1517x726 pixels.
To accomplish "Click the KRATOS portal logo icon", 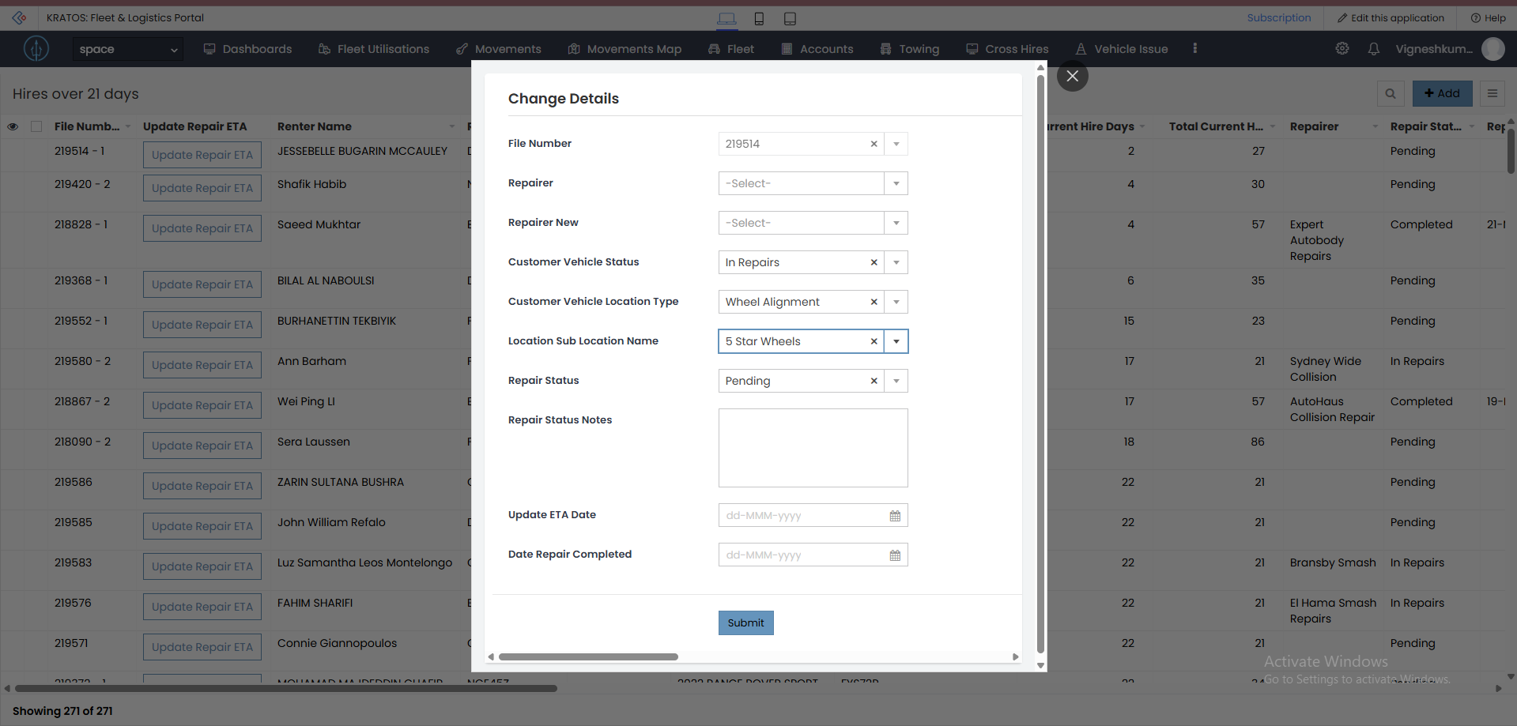I will [36, 49].
